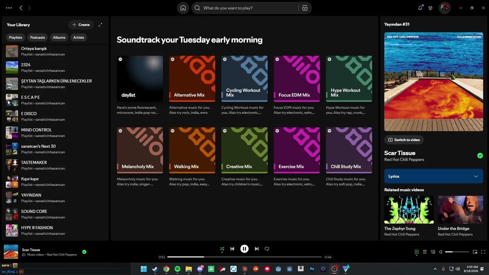This screenshot has height=275, width=489.
Task: Open the E S C A P E playlist
Action: 55,100
